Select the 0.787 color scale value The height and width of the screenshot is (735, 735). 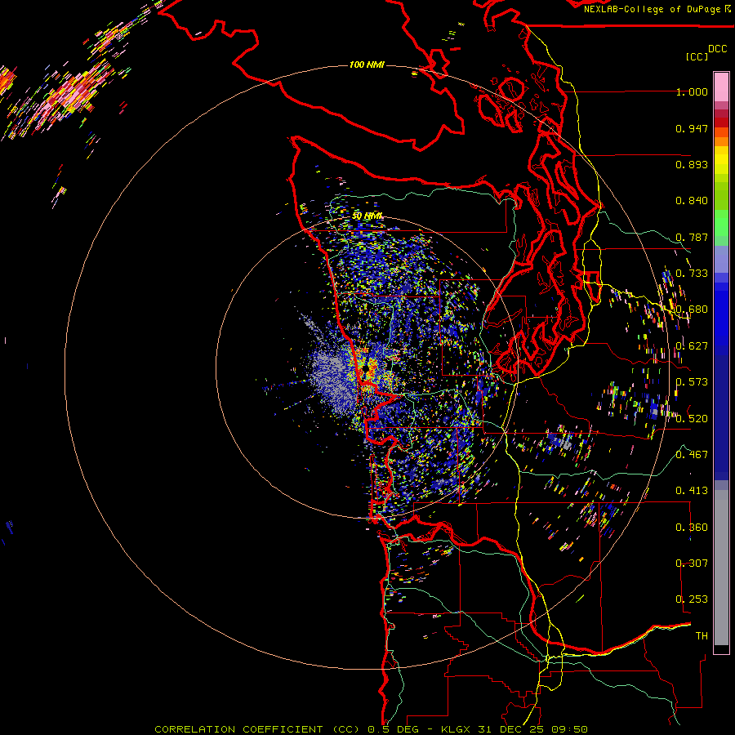tap(692, 237)
